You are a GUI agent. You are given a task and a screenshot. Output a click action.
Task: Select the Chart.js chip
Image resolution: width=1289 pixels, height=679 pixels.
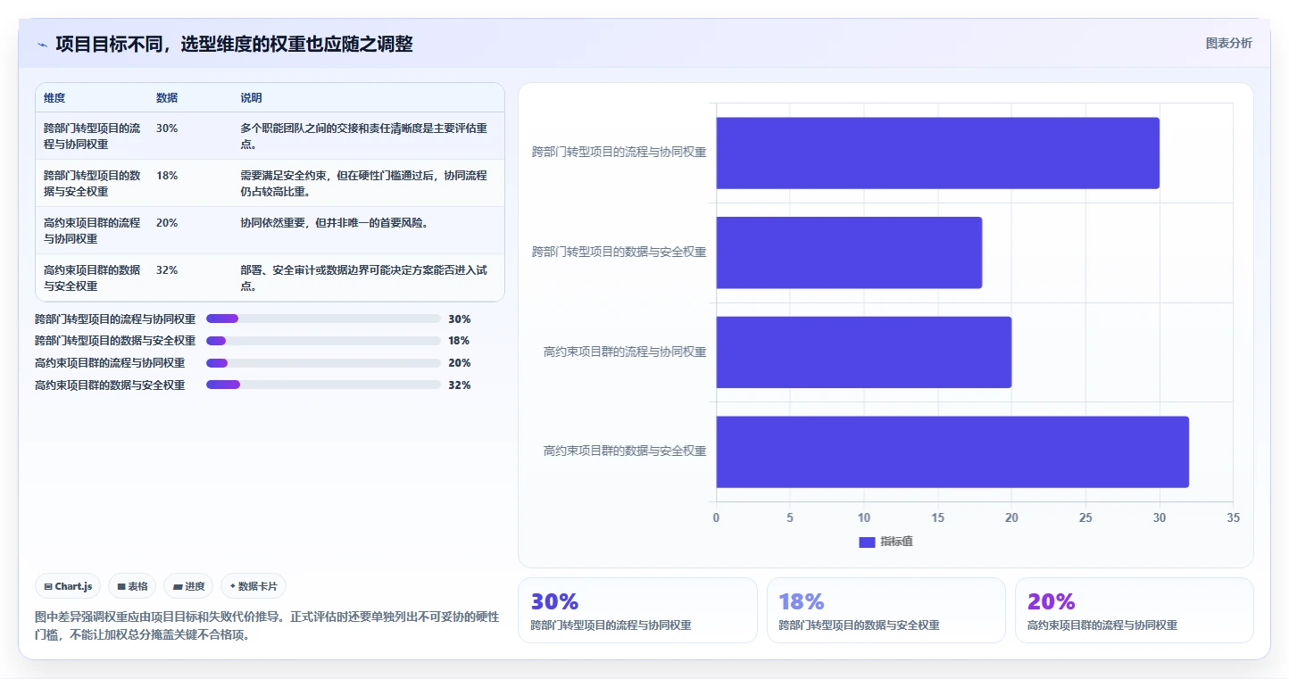(x=69, y=586)
